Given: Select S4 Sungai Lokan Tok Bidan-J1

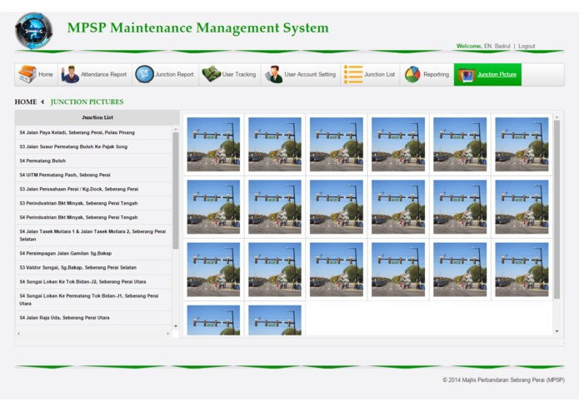Looking at the screenshot, I should pyautogui.click(x=94, y=300).
